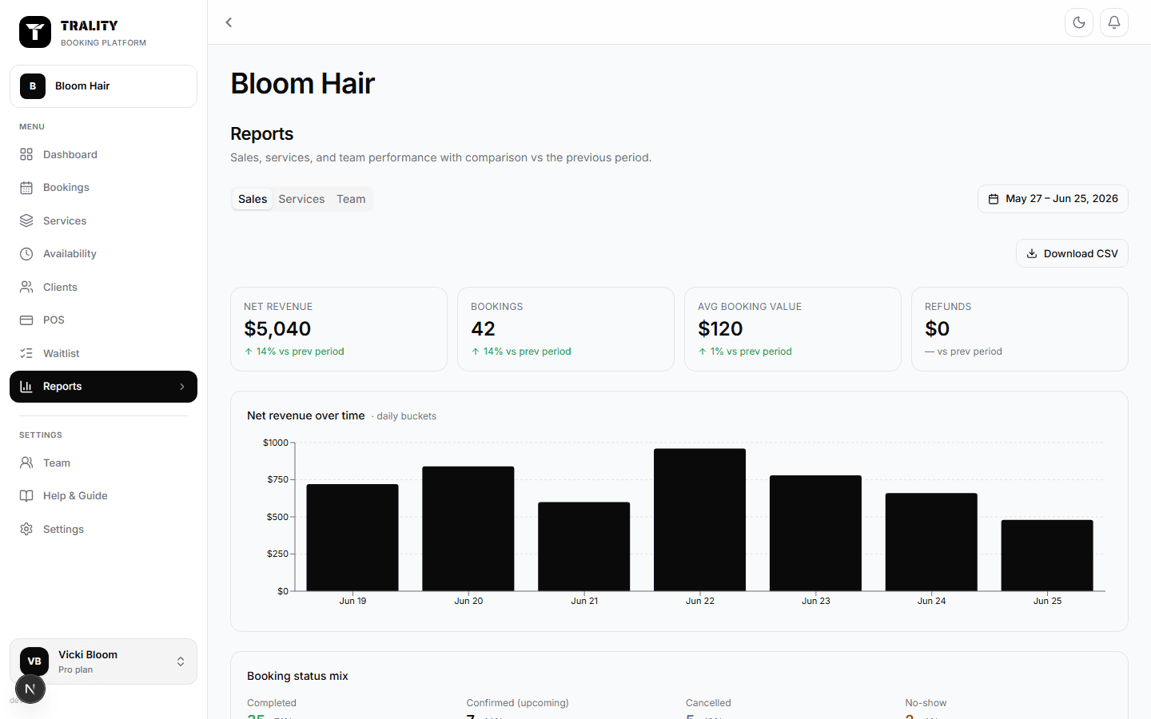Click the No-show status label

pos(926,703)
